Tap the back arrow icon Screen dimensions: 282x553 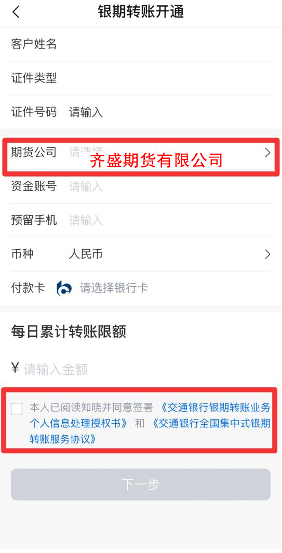(16, 12)
